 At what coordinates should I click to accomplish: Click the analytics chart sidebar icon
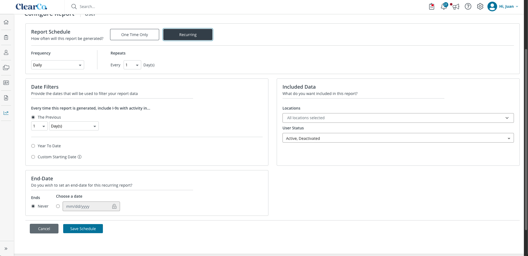pyautogui.click(x=6, y=113)
